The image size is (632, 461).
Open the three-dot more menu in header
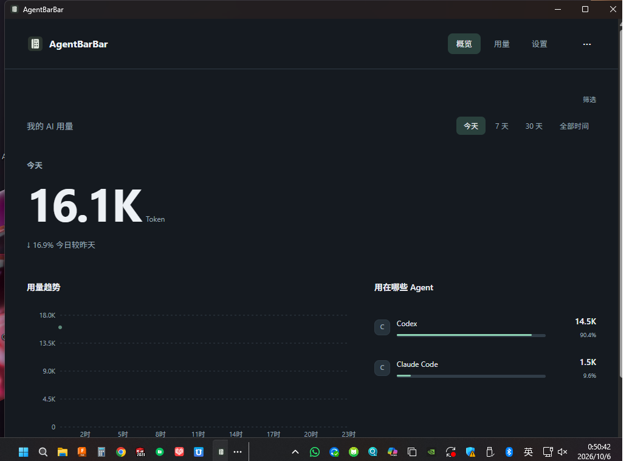click(587, 44)
